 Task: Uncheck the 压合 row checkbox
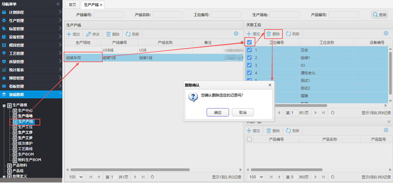(249, 50)
